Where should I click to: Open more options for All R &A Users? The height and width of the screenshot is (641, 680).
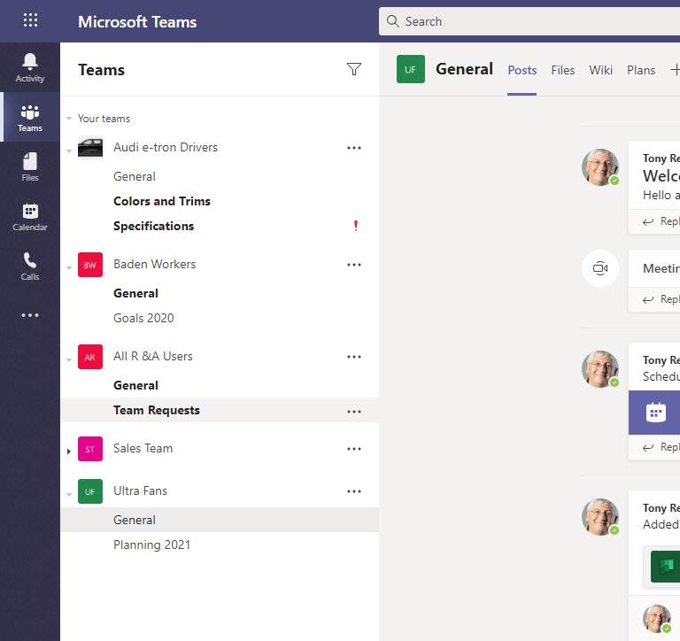[354, 357]
